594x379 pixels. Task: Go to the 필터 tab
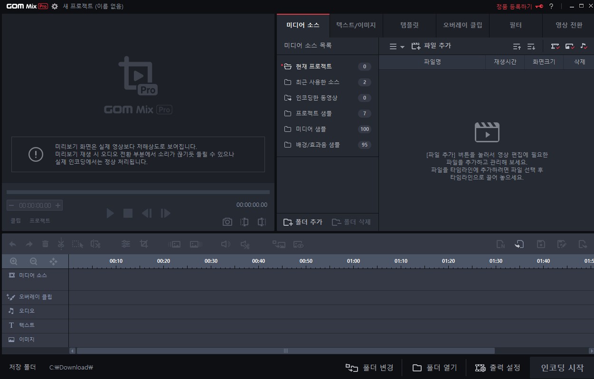coord(516,25)
